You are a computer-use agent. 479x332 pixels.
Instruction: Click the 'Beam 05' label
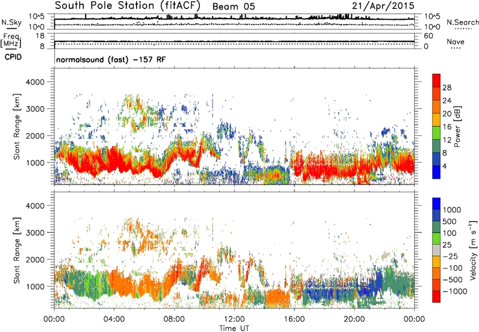[234, 7]
